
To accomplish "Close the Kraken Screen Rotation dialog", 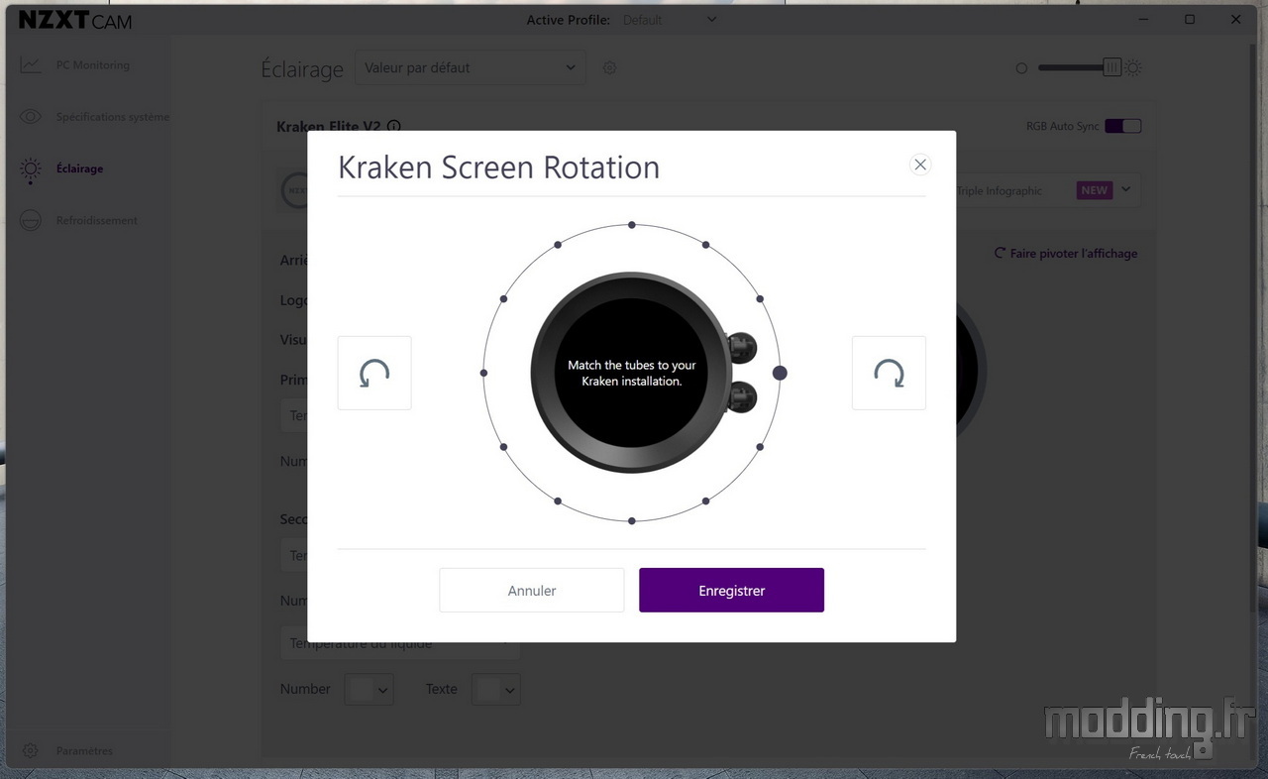I will click(x=920, y=165).
